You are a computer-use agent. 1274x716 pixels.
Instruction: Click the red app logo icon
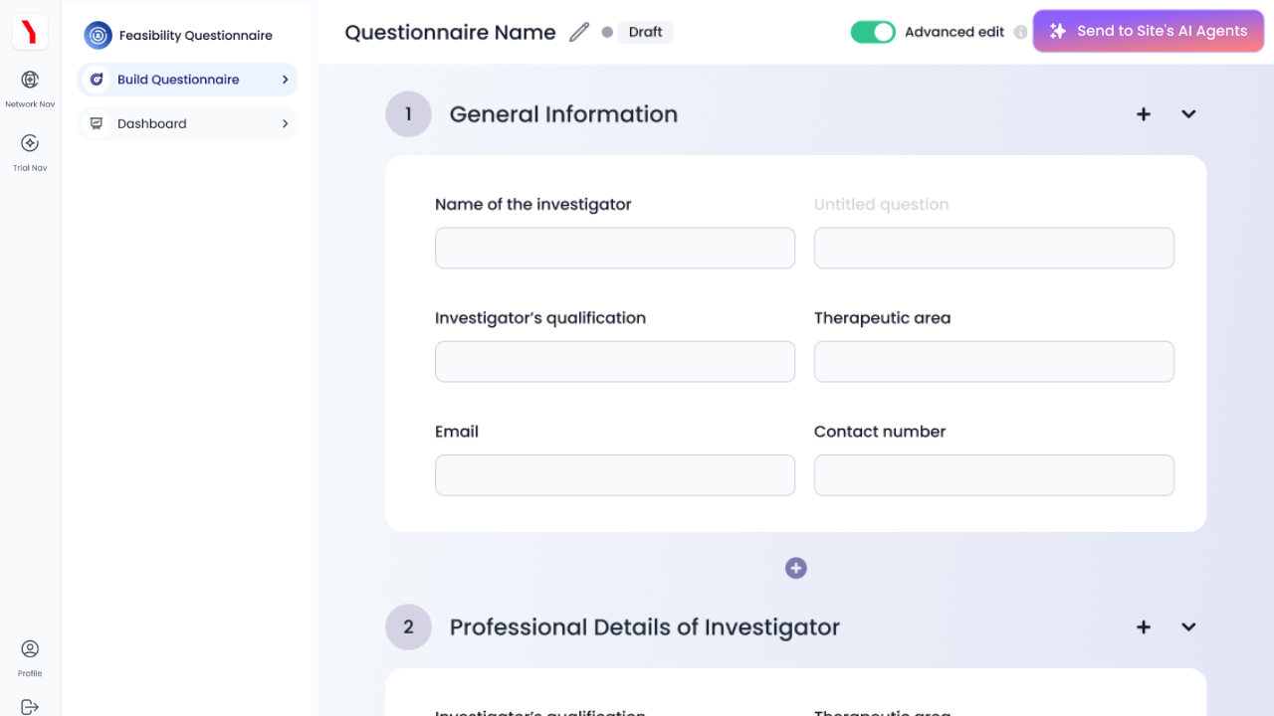tap(30, 32)
